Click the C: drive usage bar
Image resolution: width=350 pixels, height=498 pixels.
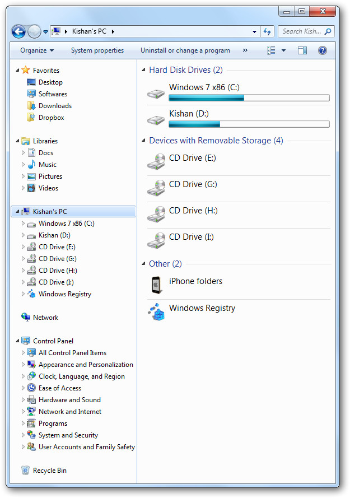coord(249,98)
